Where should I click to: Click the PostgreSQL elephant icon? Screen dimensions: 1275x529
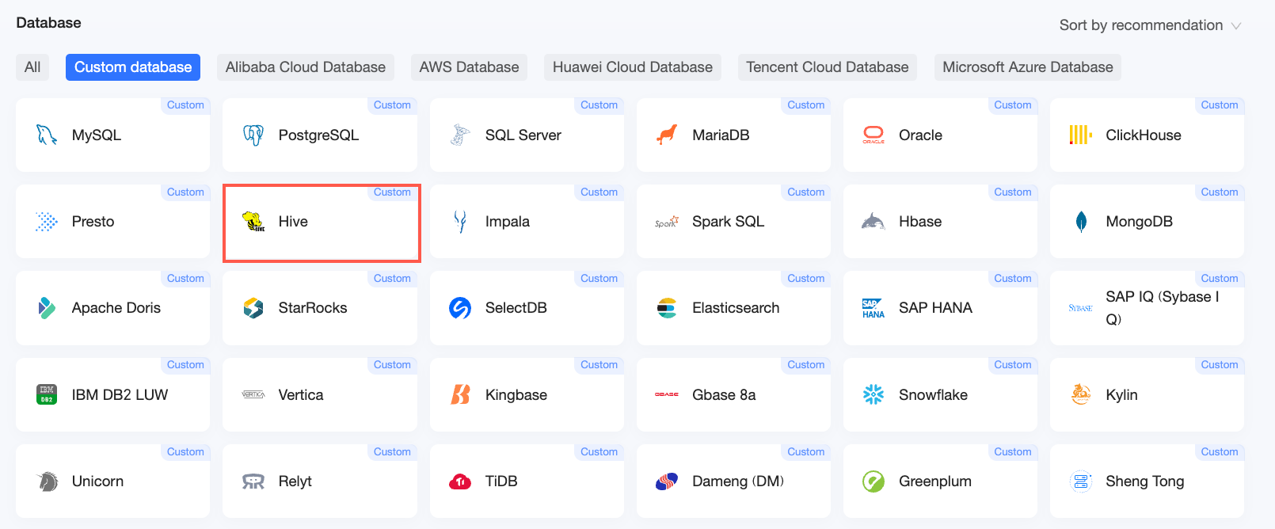[253, 135]
